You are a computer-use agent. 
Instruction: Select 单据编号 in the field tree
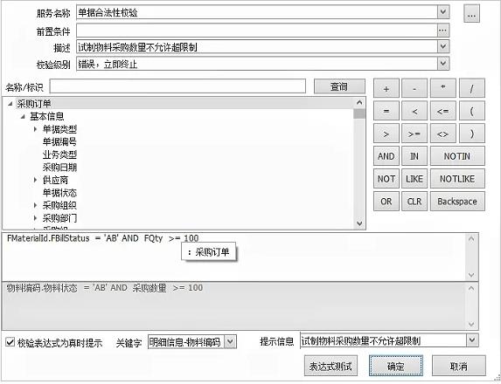[59, 141]
